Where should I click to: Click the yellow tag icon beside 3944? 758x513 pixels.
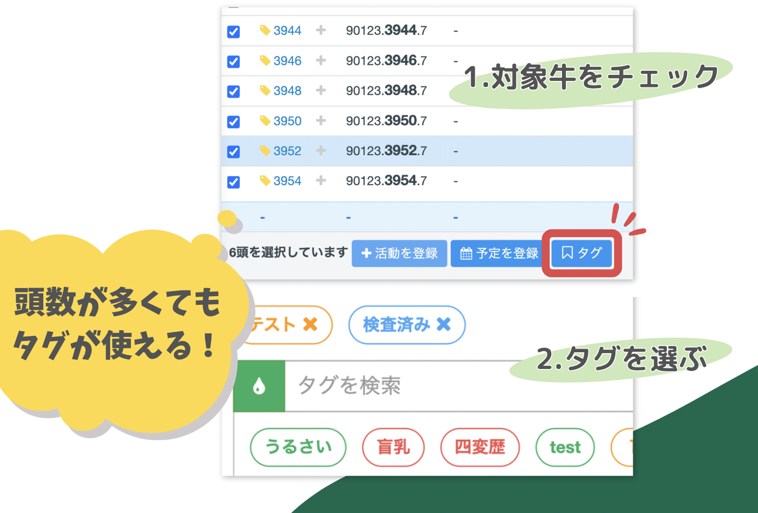[265, 31]
